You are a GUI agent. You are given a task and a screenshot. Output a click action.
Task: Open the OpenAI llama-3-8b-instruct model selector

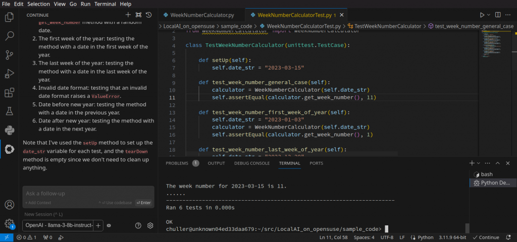pos(58,225)
